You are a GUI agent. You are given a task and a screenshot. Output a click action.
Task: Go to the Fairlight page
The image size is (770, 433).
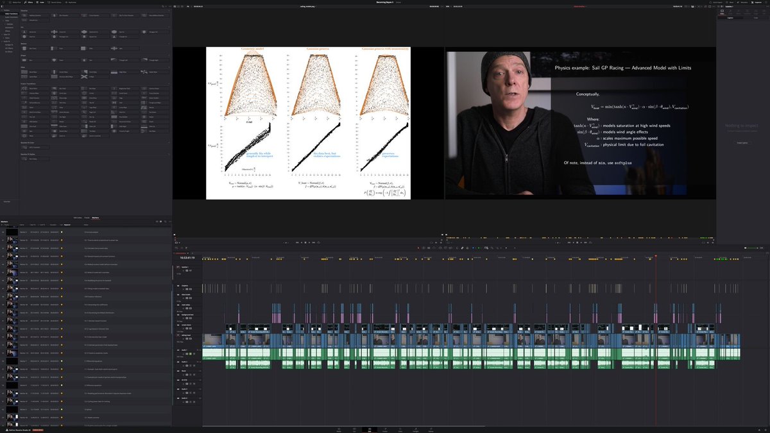tap(416, 429)
